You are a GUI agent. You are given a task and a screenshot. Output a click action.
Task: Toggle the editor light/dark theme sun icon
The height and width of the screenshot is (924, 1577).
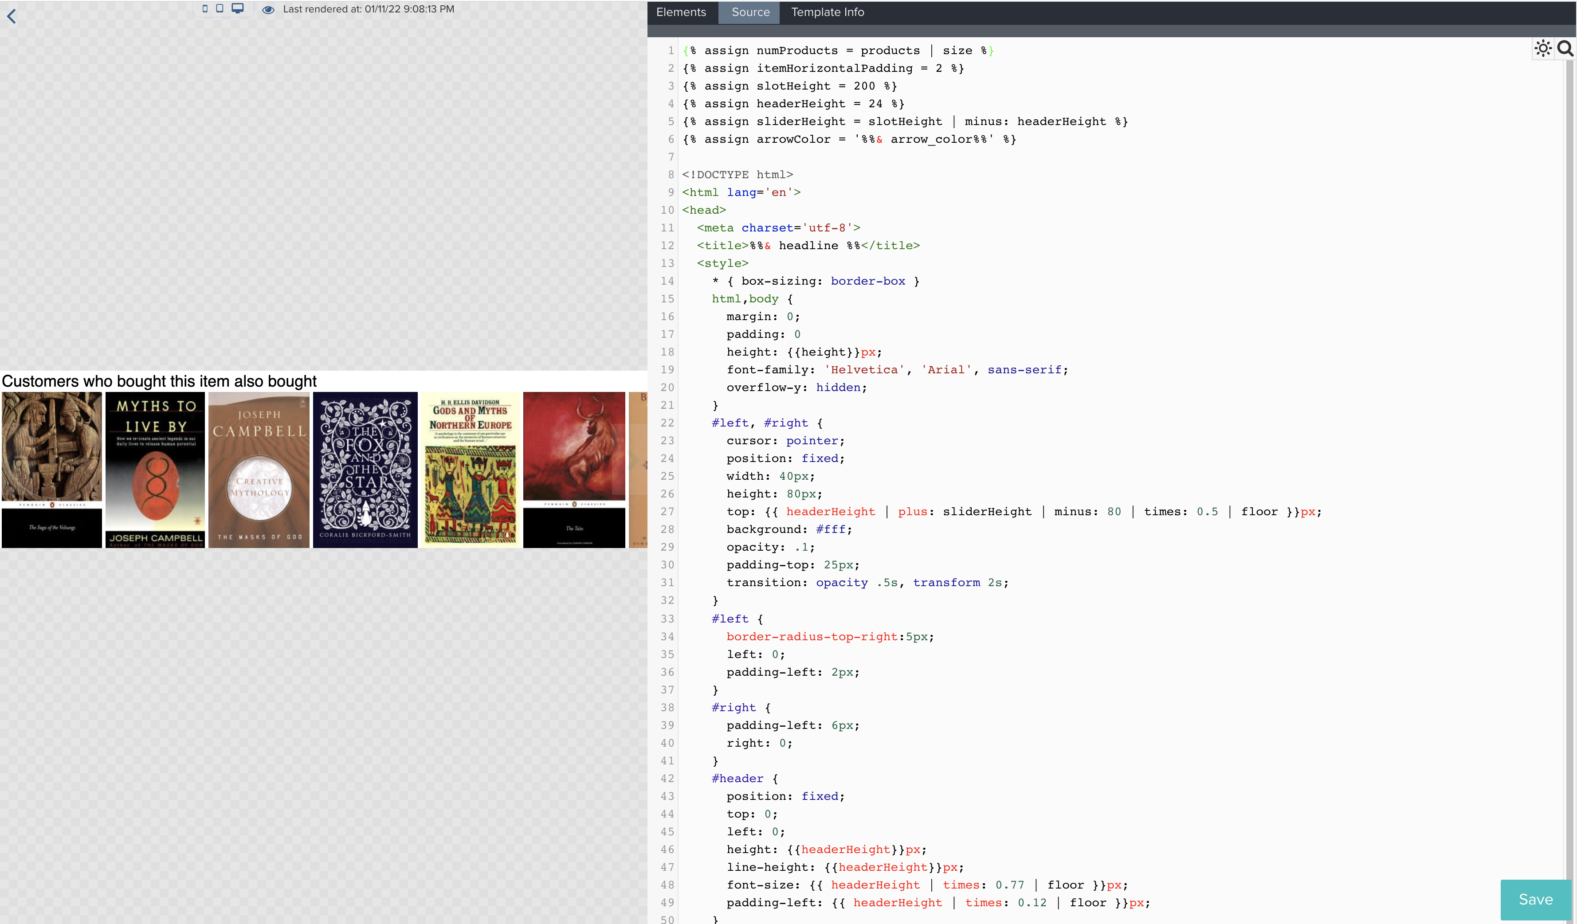pos(1542,48)
